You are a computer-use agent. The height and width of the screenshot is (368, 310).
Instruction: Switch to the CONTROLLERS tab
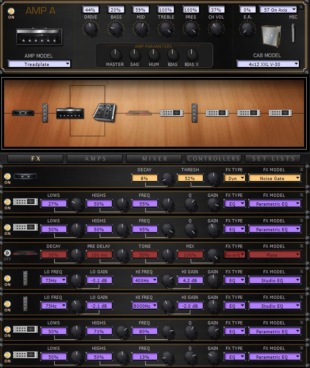click(213, 159)
